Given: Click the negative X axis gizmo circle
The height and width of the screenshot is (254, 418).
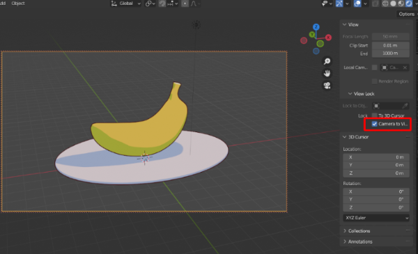Looking at the screenshot, I should click(x=304, y=40).
